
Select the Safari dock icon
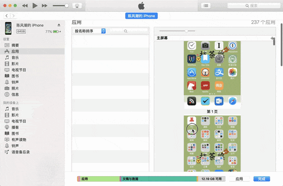point(233,101)
